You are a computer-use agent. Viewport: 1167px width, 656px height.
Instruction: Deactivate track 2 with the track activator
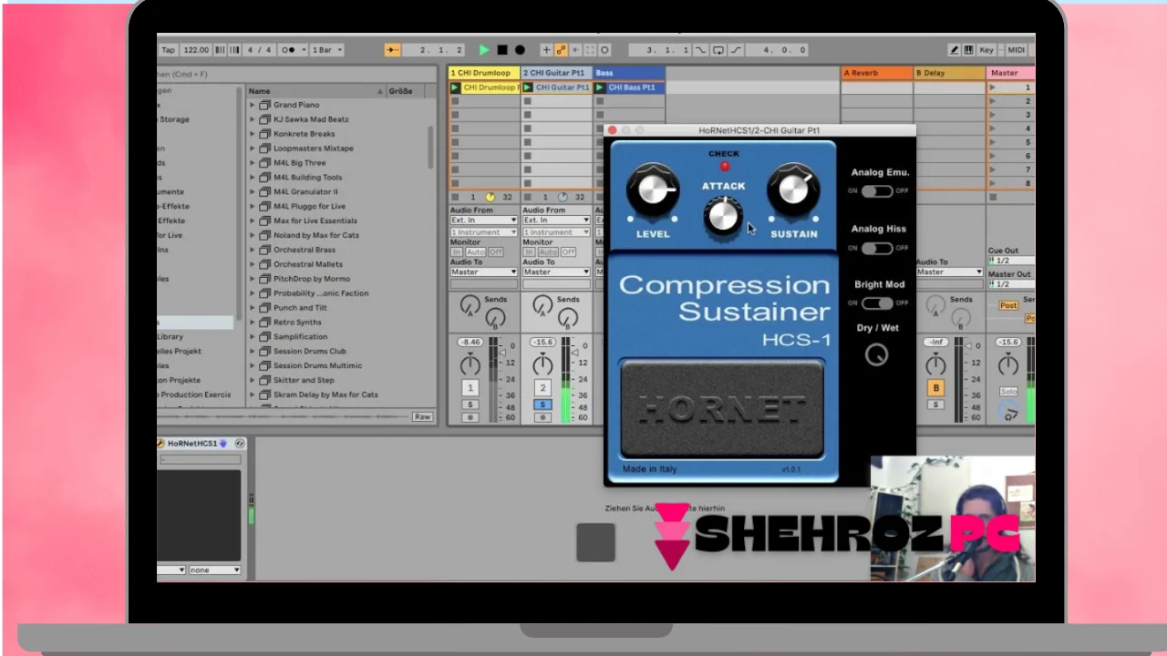[542, 388]
